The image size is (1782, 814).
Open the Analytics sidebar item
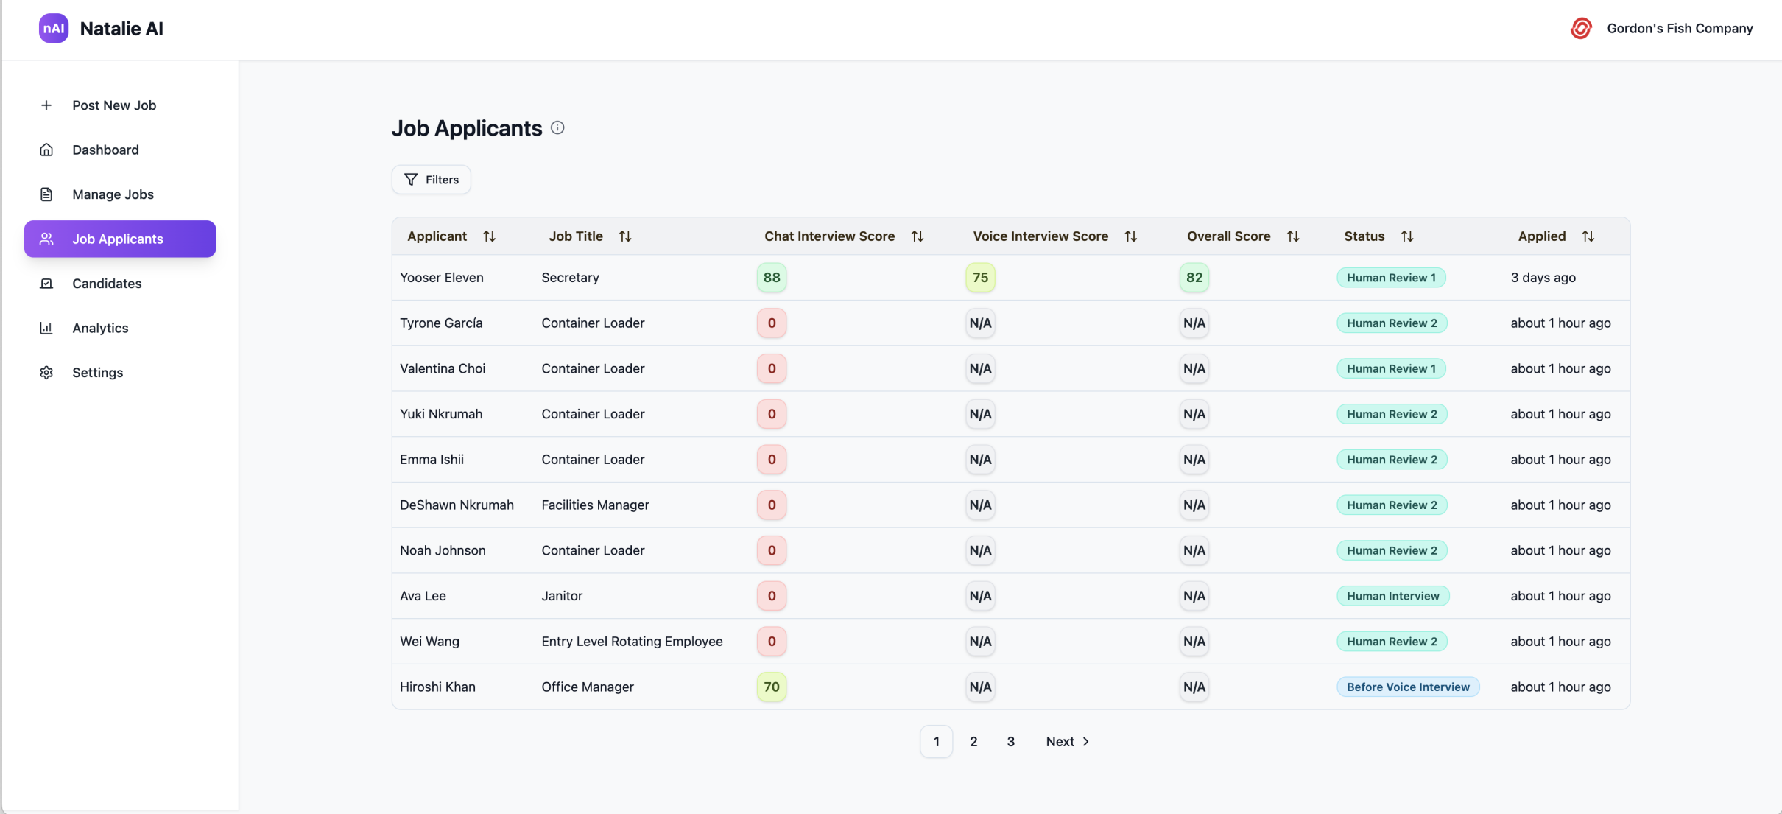(100, 328)
